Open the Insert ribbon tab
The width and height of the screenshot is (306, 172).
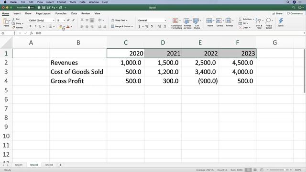(17, 13)
